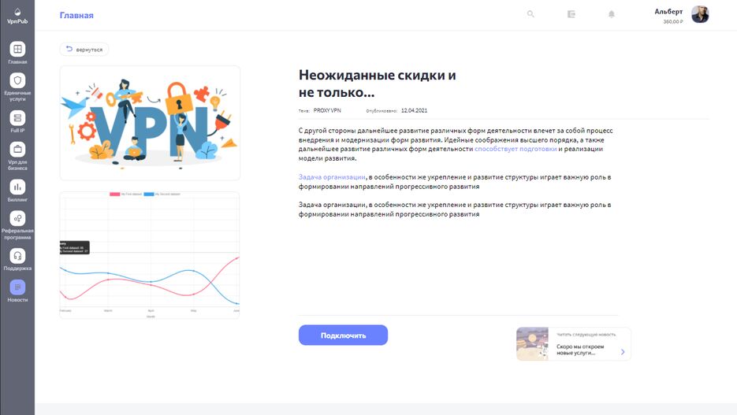737x415 pixels.
Task: Click the headline Неожиданные скидки
Action: pos(377,83)
